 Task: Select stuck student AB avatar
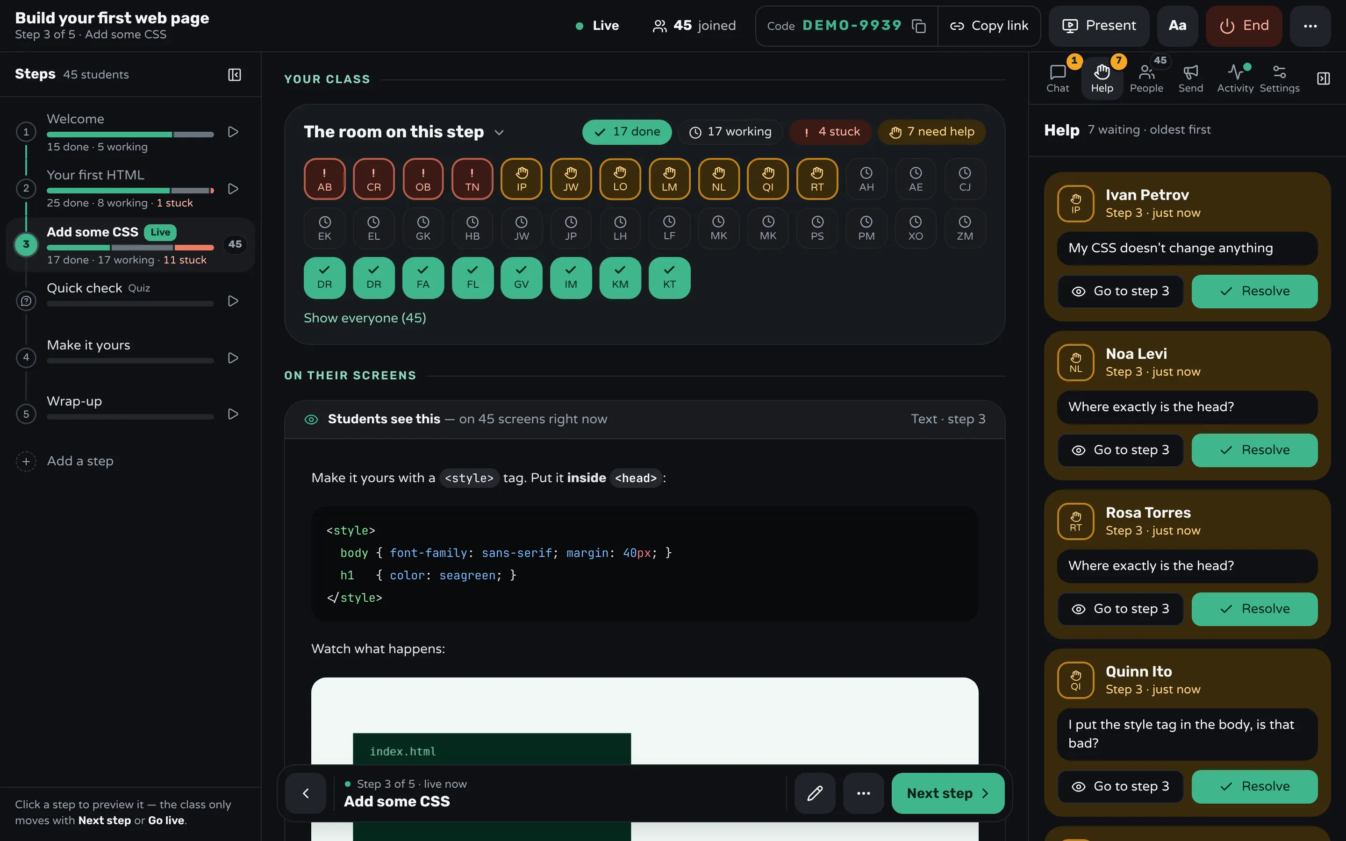tap(324, 179)
